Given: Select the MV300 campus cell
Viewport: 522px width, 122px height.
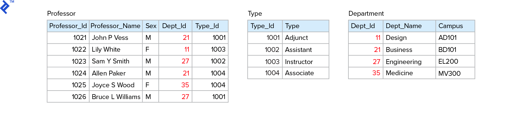Looking at the screenshot, I should coord(449,73).
